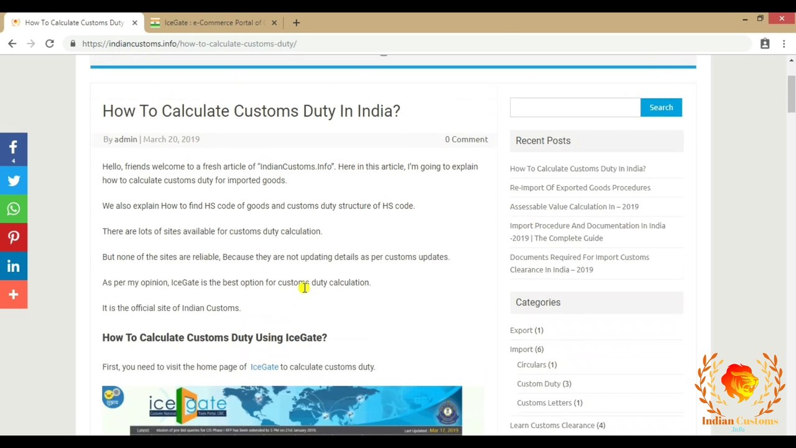Share the article on Facebook

click(x=14, y=149)
